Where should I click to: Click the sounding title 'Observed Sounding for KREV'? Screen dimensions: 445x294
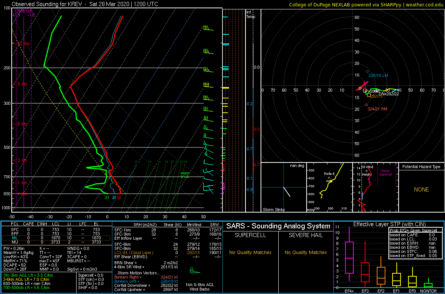point(47,4)
